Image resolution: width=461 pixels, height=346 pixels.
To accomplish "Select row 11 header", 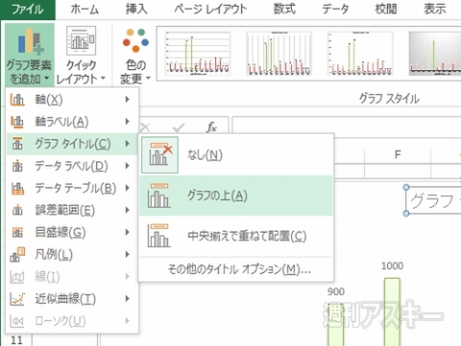I will (x=16, y=339).
